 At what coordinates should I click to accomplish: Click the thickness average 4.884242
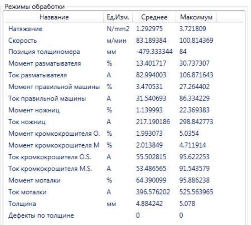149,204
